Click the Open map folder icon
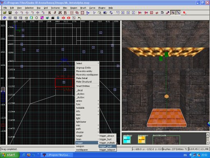Screen dimensions: 210x158 coord(5,13)
